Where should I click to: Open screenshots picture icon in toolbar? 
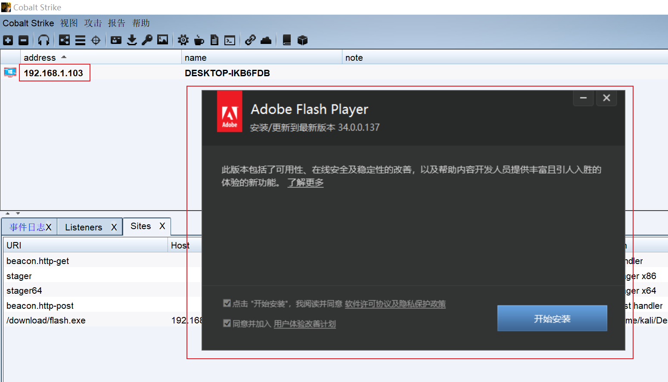[x=163, y=40]
